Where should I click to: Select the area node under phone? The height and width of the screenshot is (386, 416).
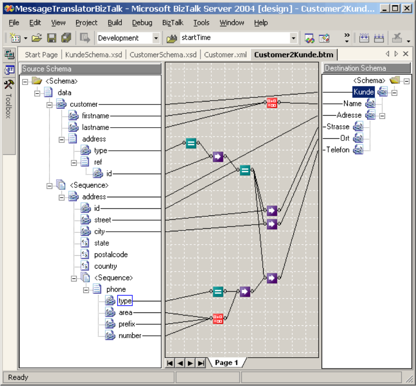coord(125,312)
